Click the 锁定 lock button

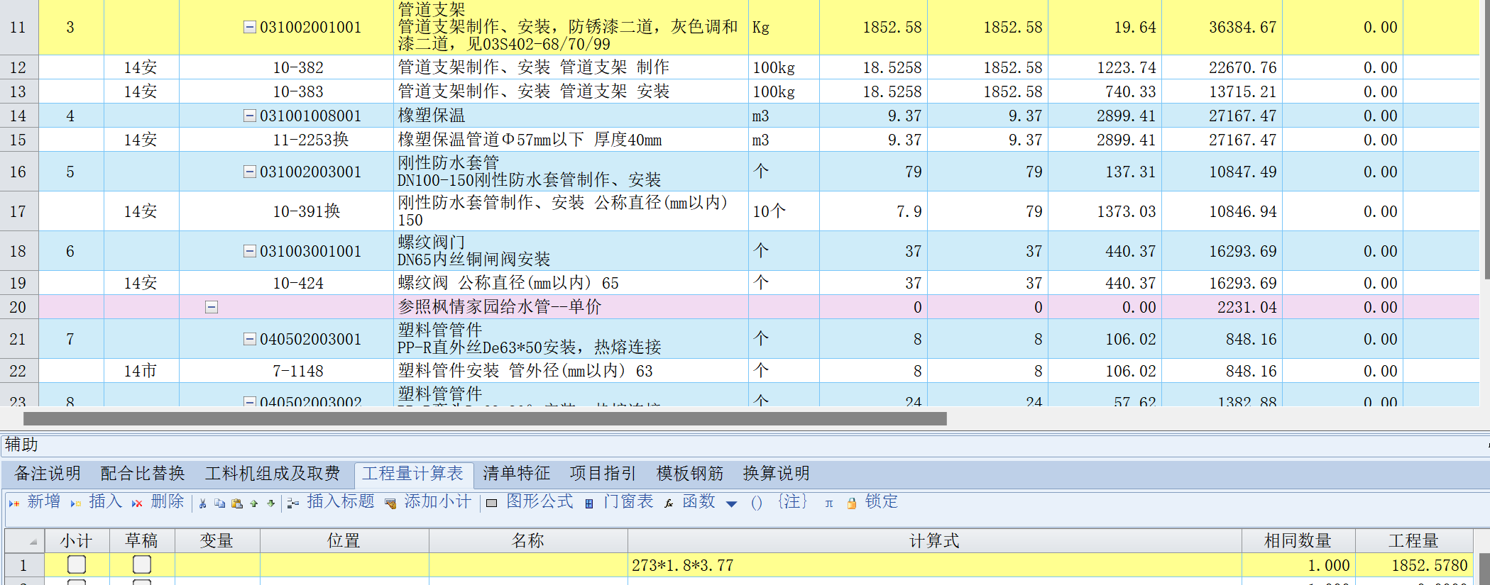point(872,502)
